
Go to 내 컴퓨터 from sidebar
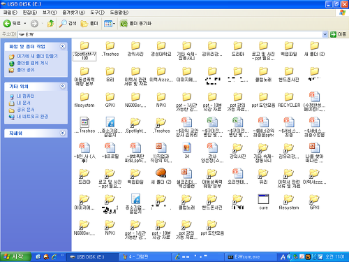pos(26,96)
